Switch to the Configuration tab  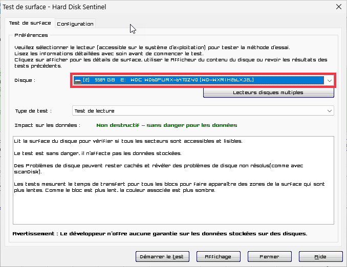(x=75, y=24)
